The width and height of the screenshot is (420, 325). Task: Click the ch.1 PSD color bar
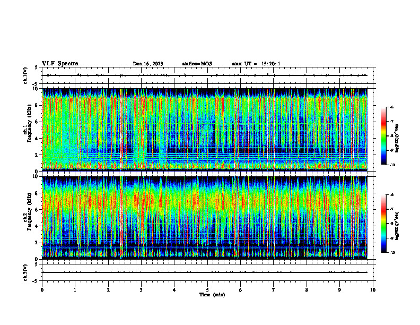[384, 136]
